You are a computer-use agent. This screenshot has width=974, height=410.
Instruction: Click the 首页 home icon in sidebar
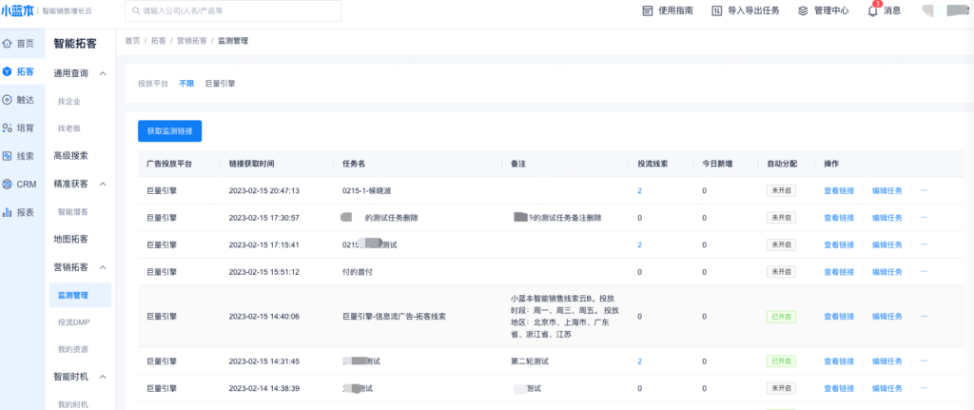(x=9, y=44)
